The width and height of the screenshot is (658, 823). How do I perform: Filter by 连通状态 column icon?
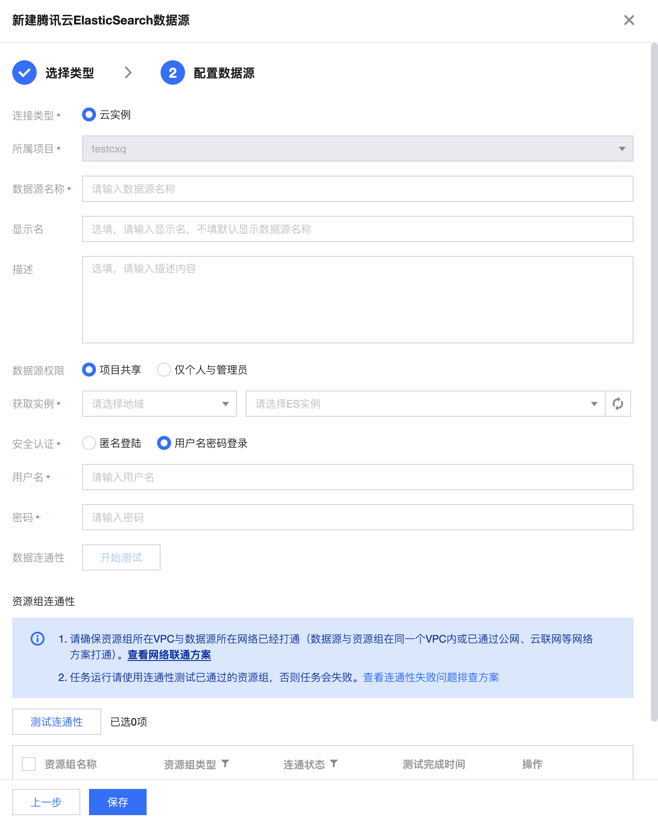[334, 763]
